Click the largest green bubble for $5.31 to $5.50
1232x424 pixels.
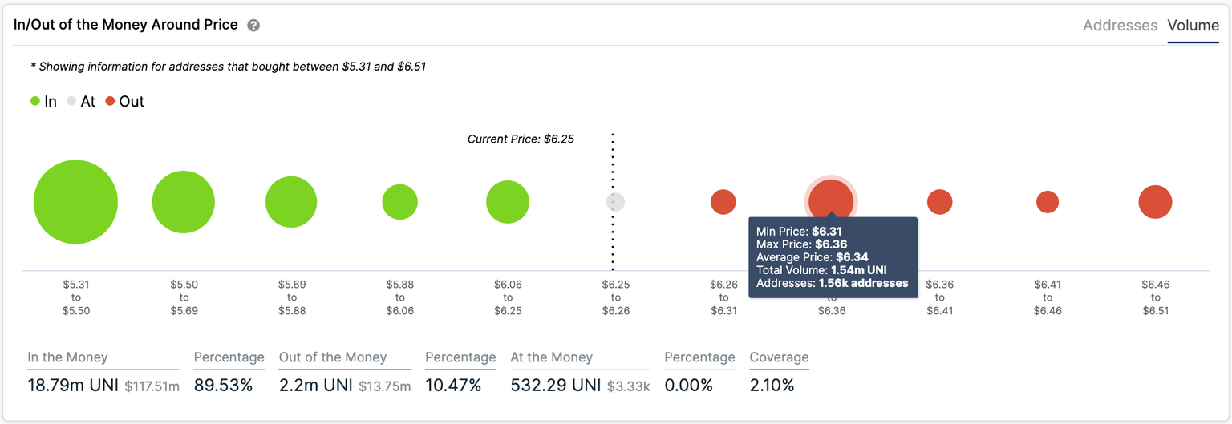[75, 202]
